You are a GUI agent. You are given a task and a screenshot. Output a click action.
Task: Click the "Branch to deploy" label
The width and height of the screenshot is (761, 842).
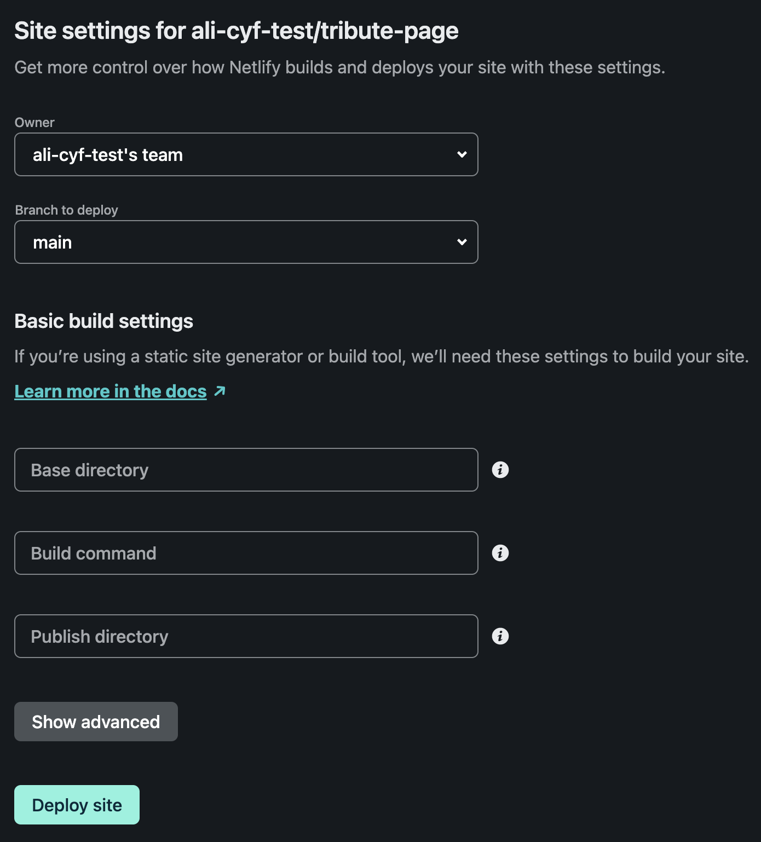(x=66, y=209)
